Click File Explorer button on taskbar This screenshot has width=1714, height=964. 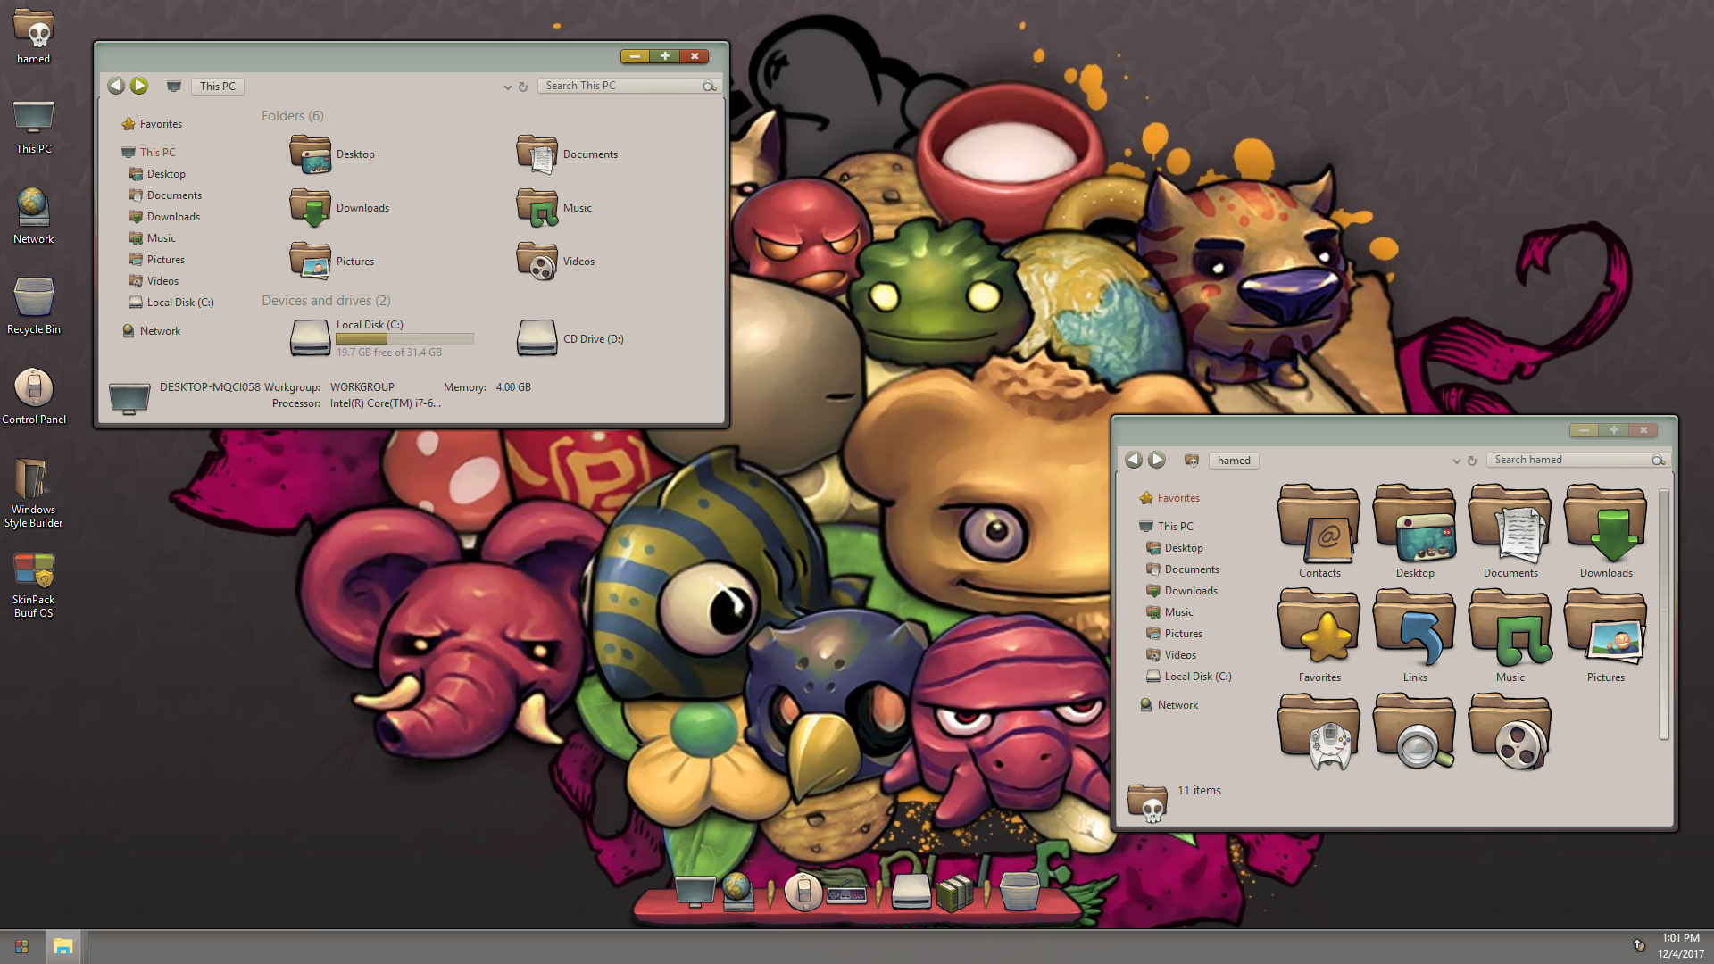[x=62, y=946]
